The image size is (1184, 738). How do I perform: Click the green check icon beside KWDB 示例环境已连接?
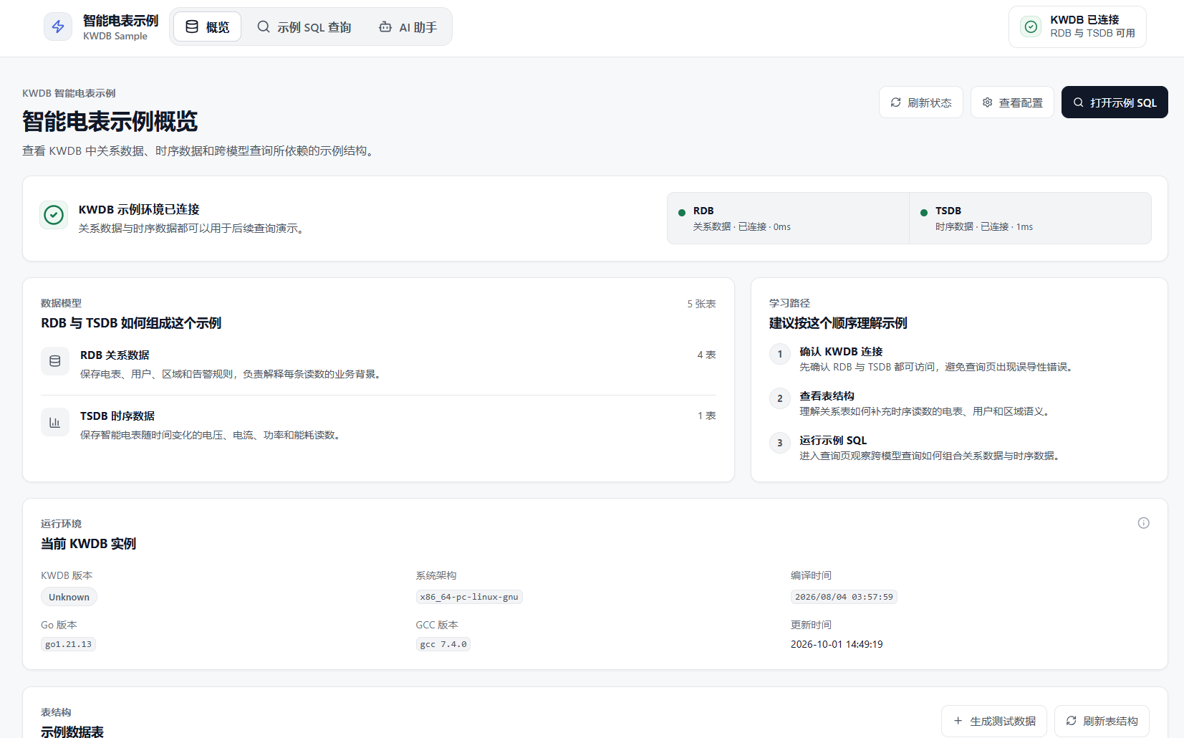[x=54, y=215]
